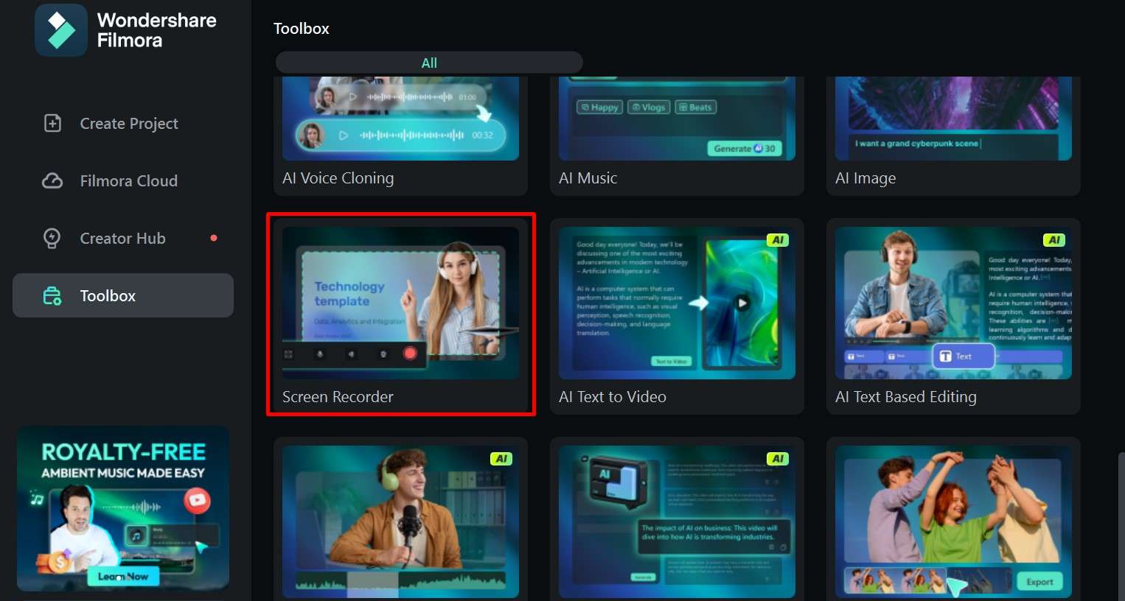Click the Creator Hub red notification dot
This screenshot has width=1125, height=601.
[214, 238]
